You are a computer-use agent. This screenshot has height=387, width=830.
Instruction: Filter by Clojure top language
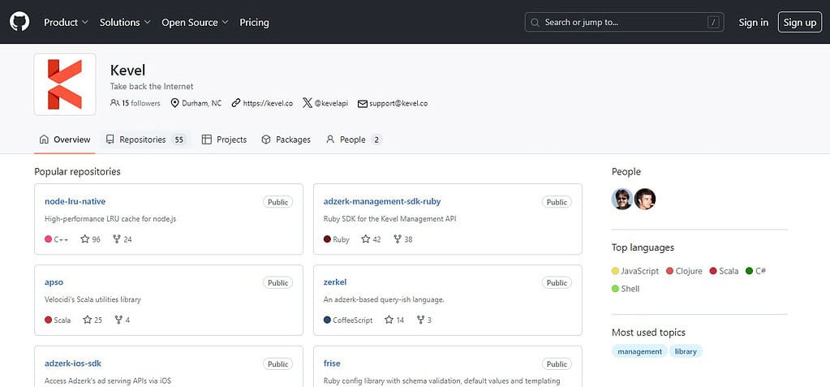point(684,271)
